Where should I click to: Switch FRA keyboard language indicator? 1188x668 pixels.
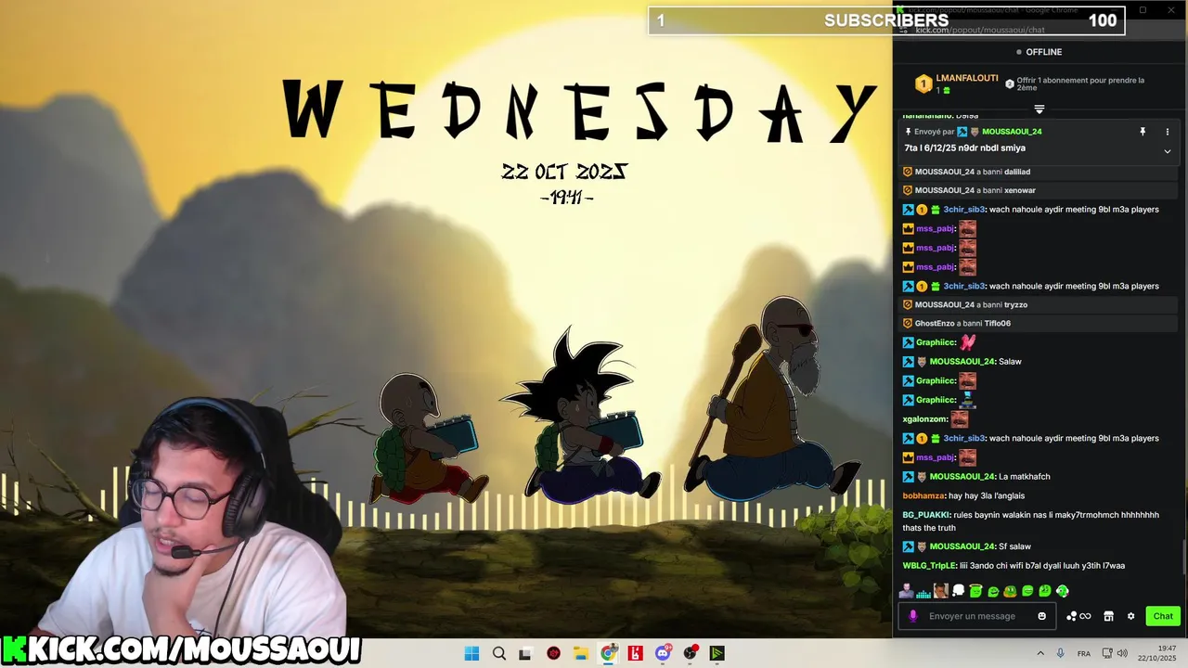click(1084, 653)
